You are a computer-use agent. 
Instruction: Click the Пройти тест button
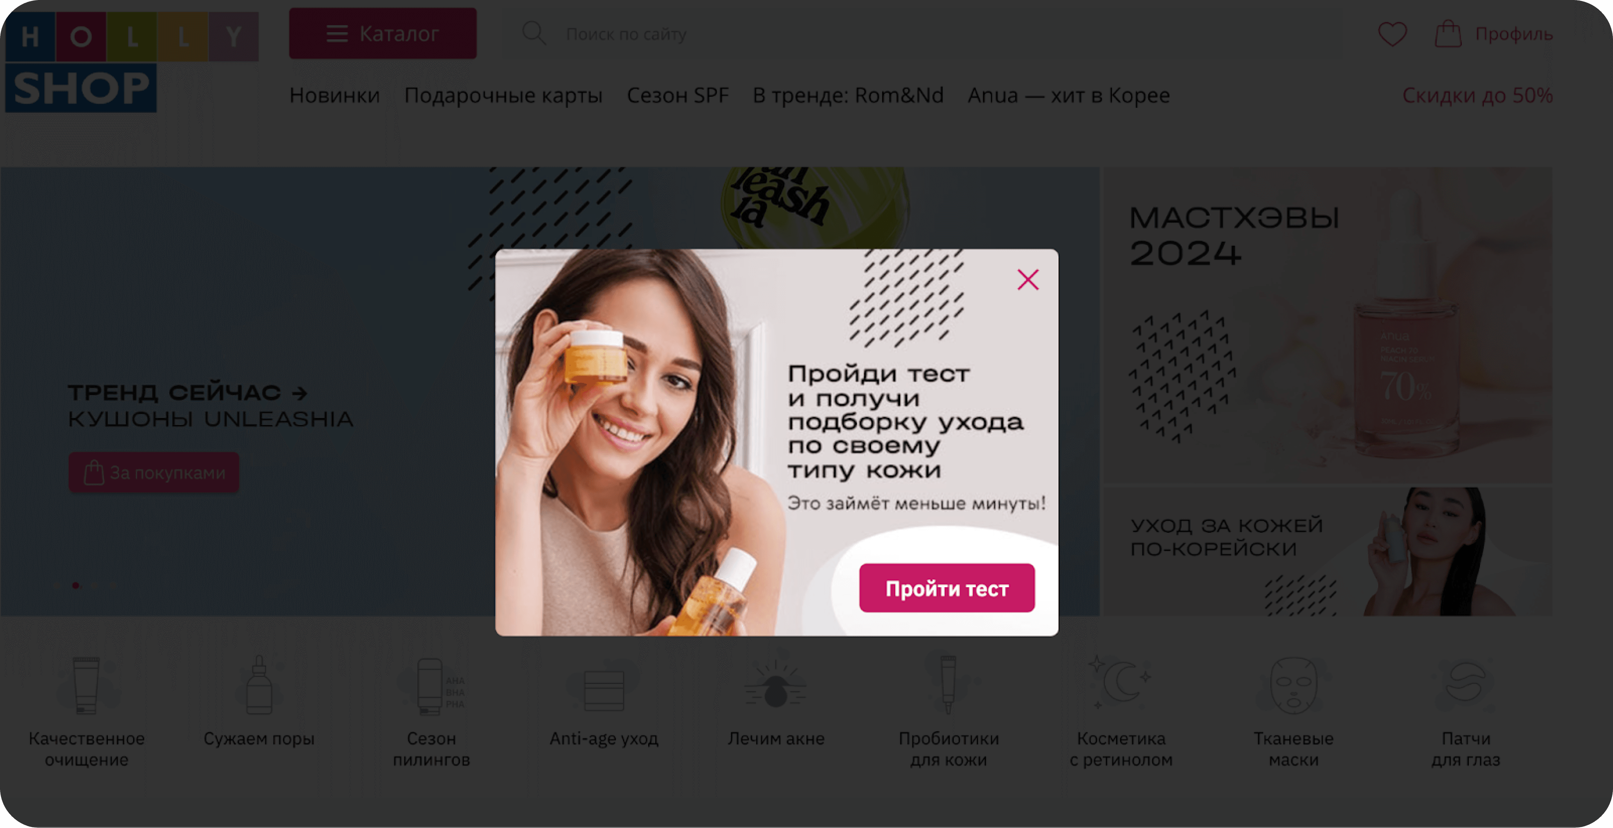coord(946,588)
